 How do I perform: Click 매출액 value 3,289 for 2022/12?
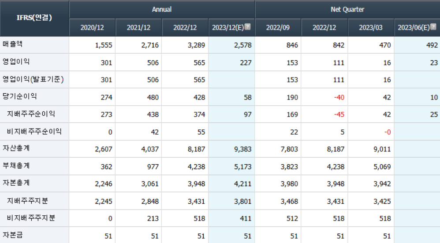click(x=197, y=45)
